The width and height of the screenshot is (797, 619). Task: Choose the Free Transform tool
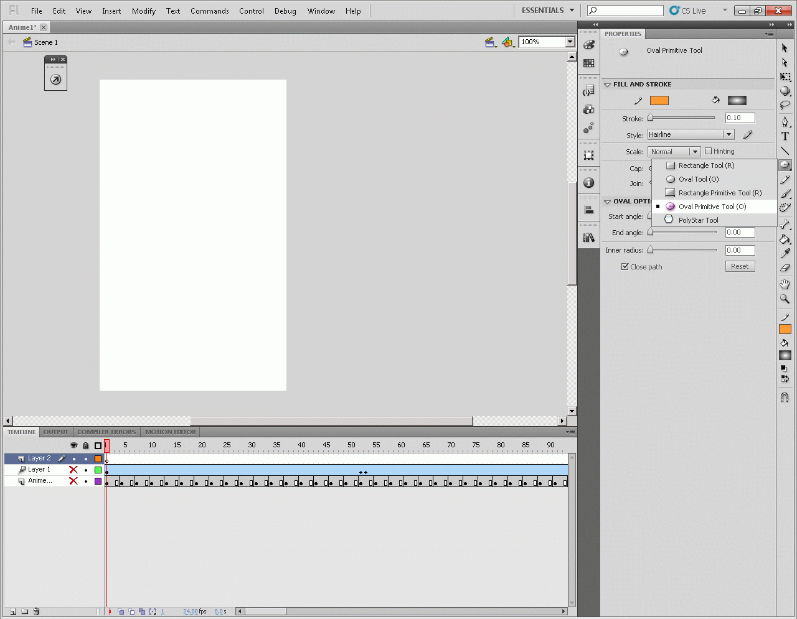pos(785,77)
